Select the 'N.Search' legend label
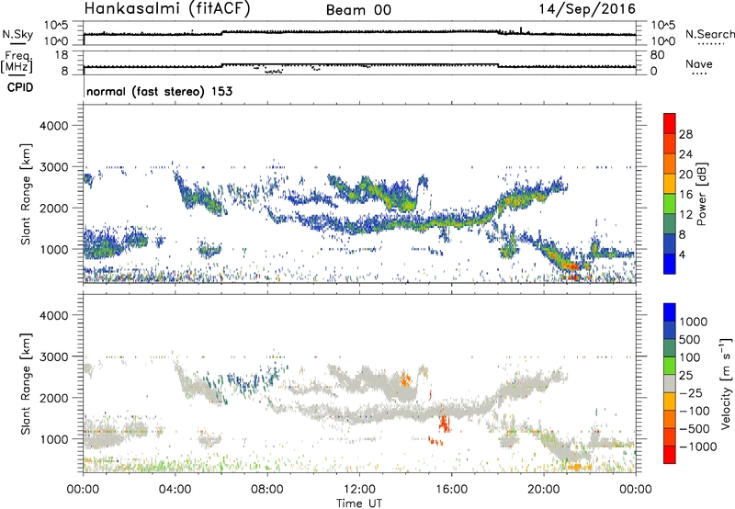Screen dimensions: 735x509 pyautogui.click(x=709, y=34)
